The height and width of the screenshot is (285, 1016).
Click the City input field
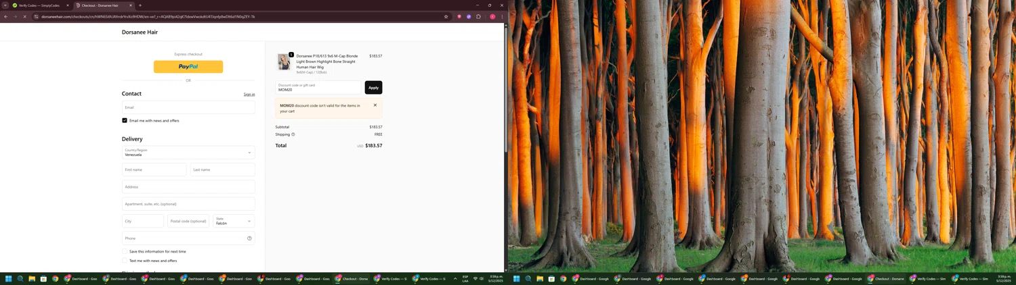tap(143, 221)
